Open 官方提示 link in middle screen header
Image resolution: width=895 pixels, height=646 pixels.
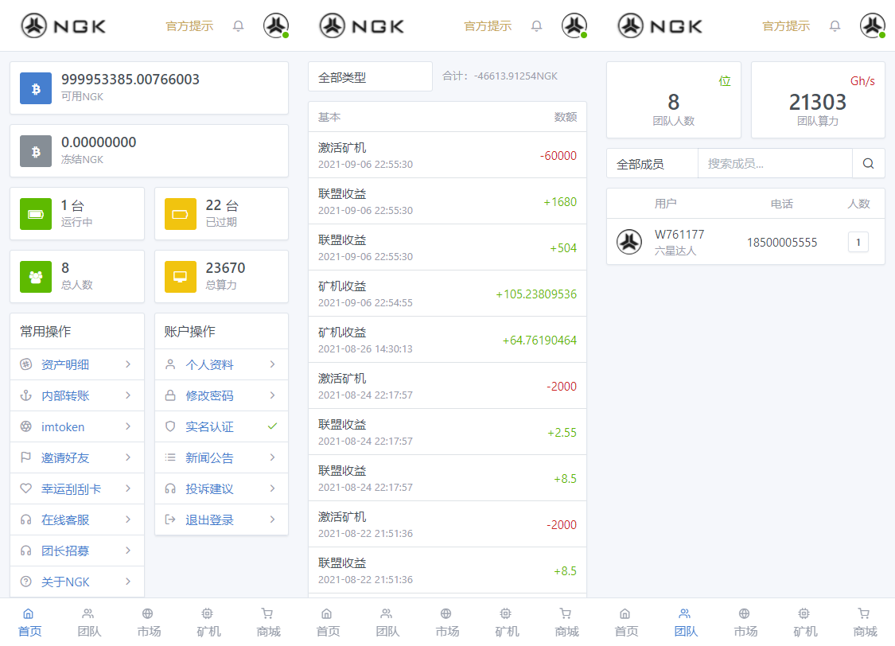point(488,26)
